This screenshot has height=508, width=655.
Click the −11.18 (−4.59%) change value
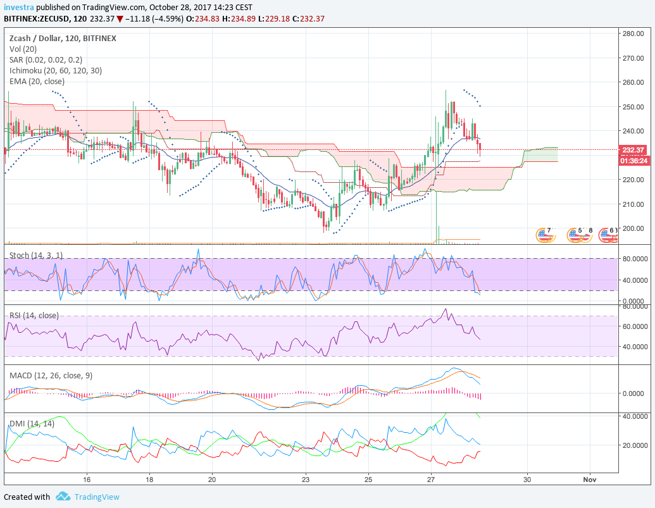coord(155,19)
